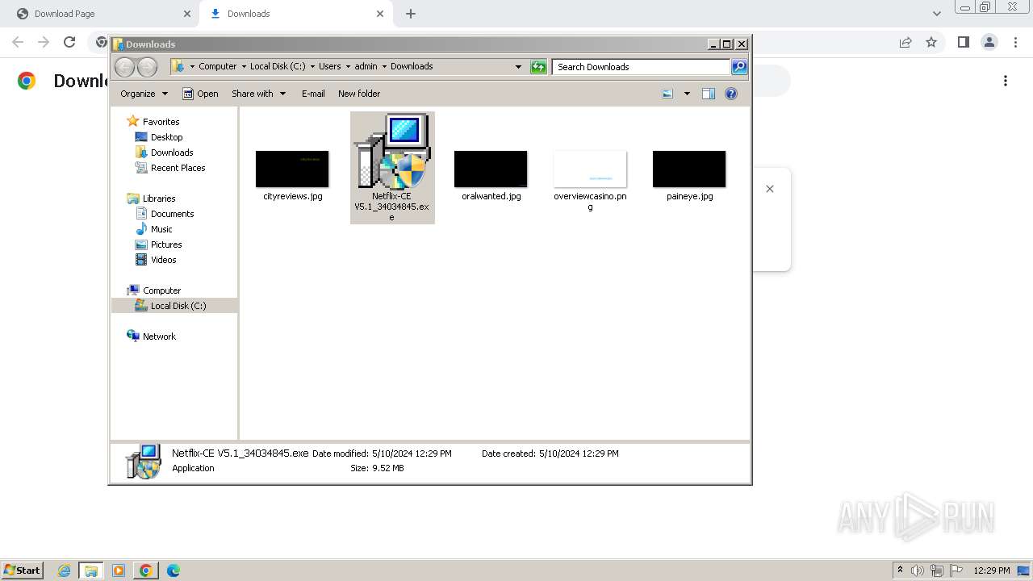Bookmark this page star icon

pyautogui.click(x=931, y=42)
